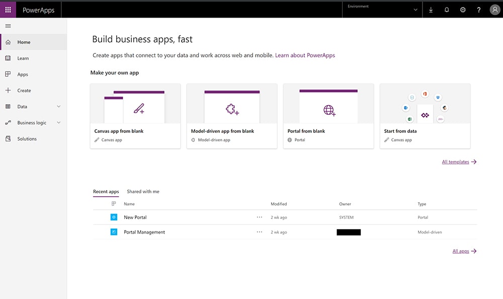Sort by the Name column header
The height and width of the screenshot is (299, 503).
129,204
